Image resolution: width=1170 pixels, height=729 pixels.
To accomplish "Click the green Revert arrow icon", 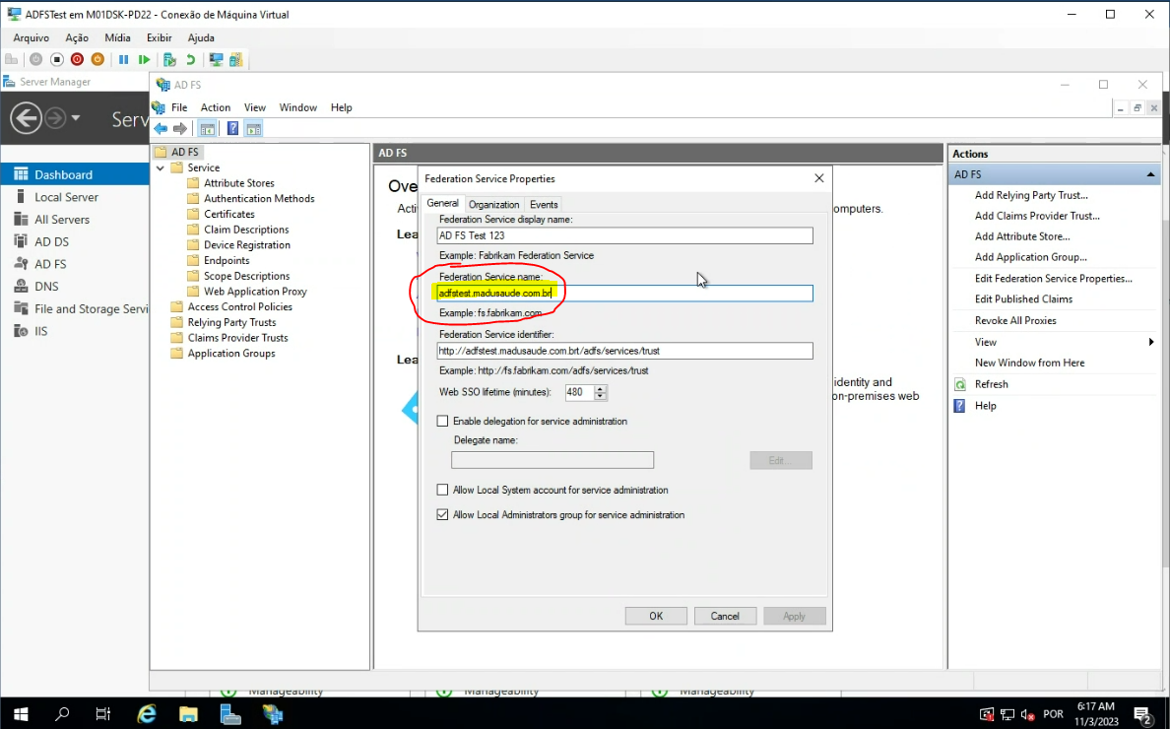I will [190, 60].
